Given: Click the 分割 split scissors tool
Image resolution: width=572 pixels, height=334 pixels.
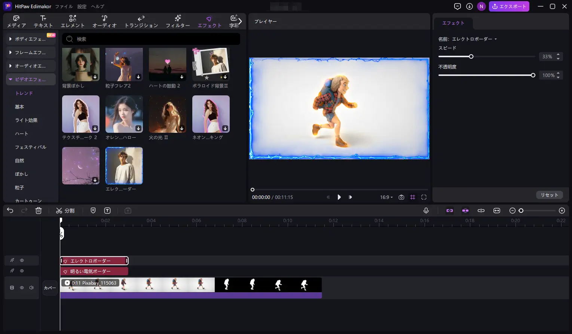Looking at the screenshot, I should (65, 211).
